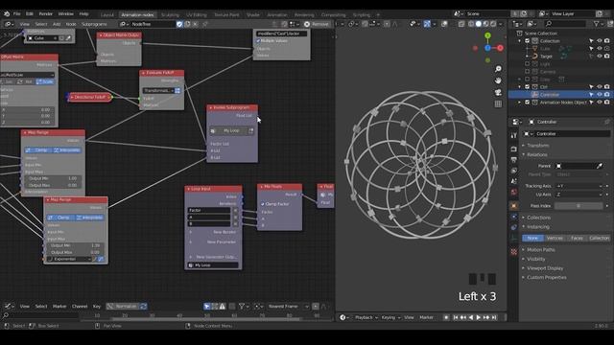Expand the Collections panel in properties
Viewport: 614px width, 345px height.
[538, 218]
